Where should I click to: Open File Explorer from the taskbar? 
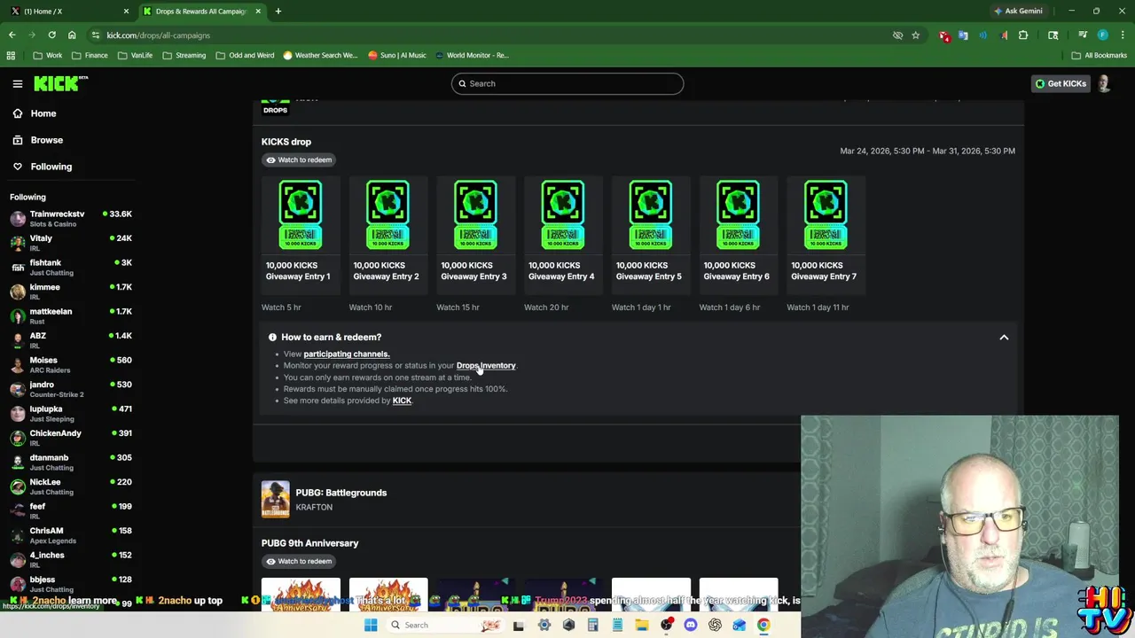coord(642,625)
